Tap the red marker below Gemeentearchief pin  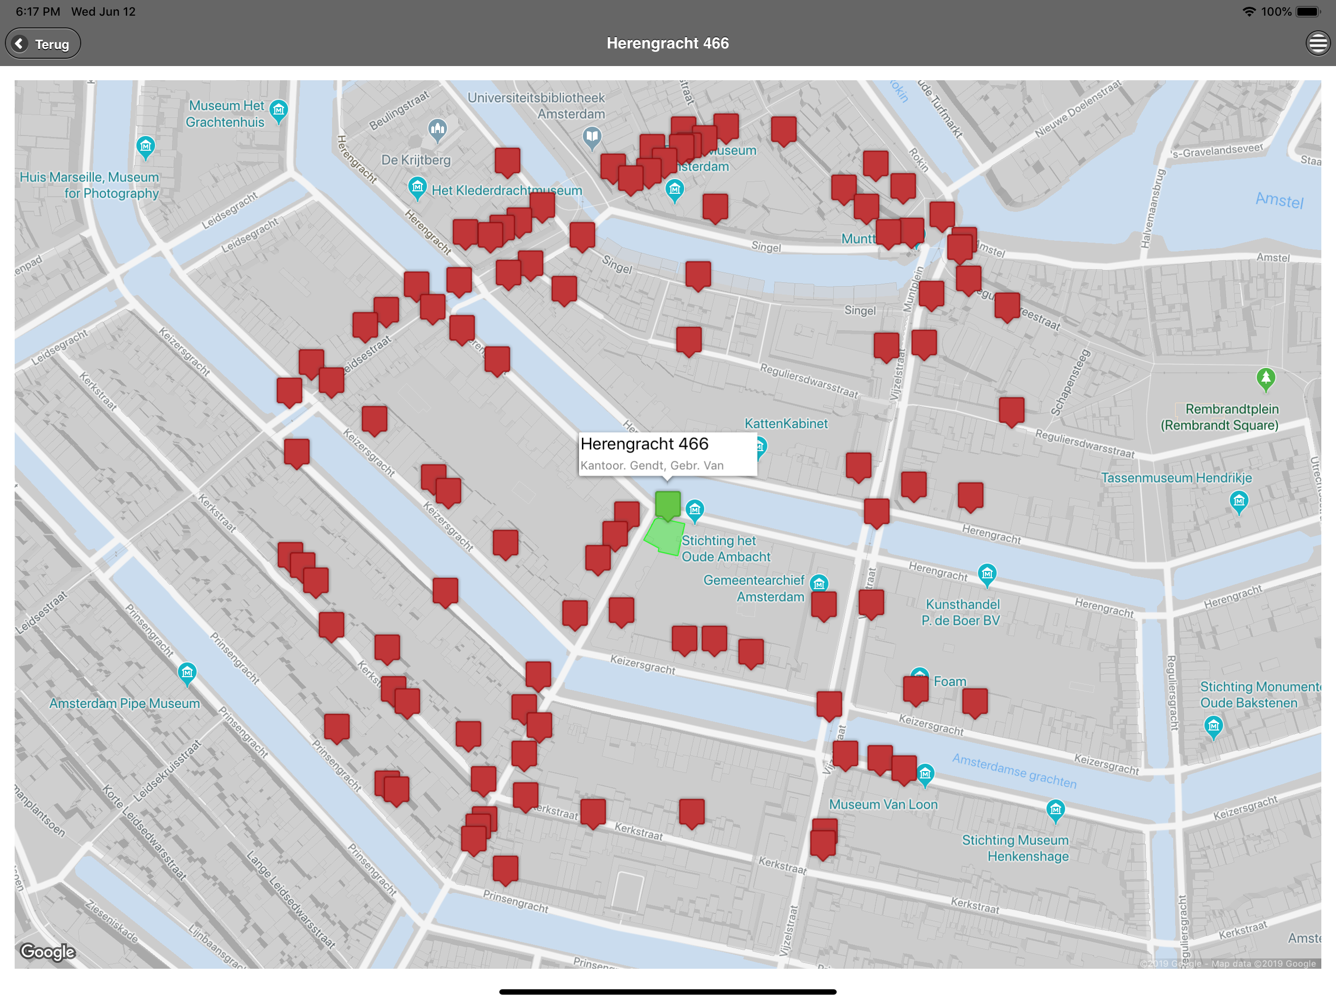pyautogui.click(x=824, y=606)
